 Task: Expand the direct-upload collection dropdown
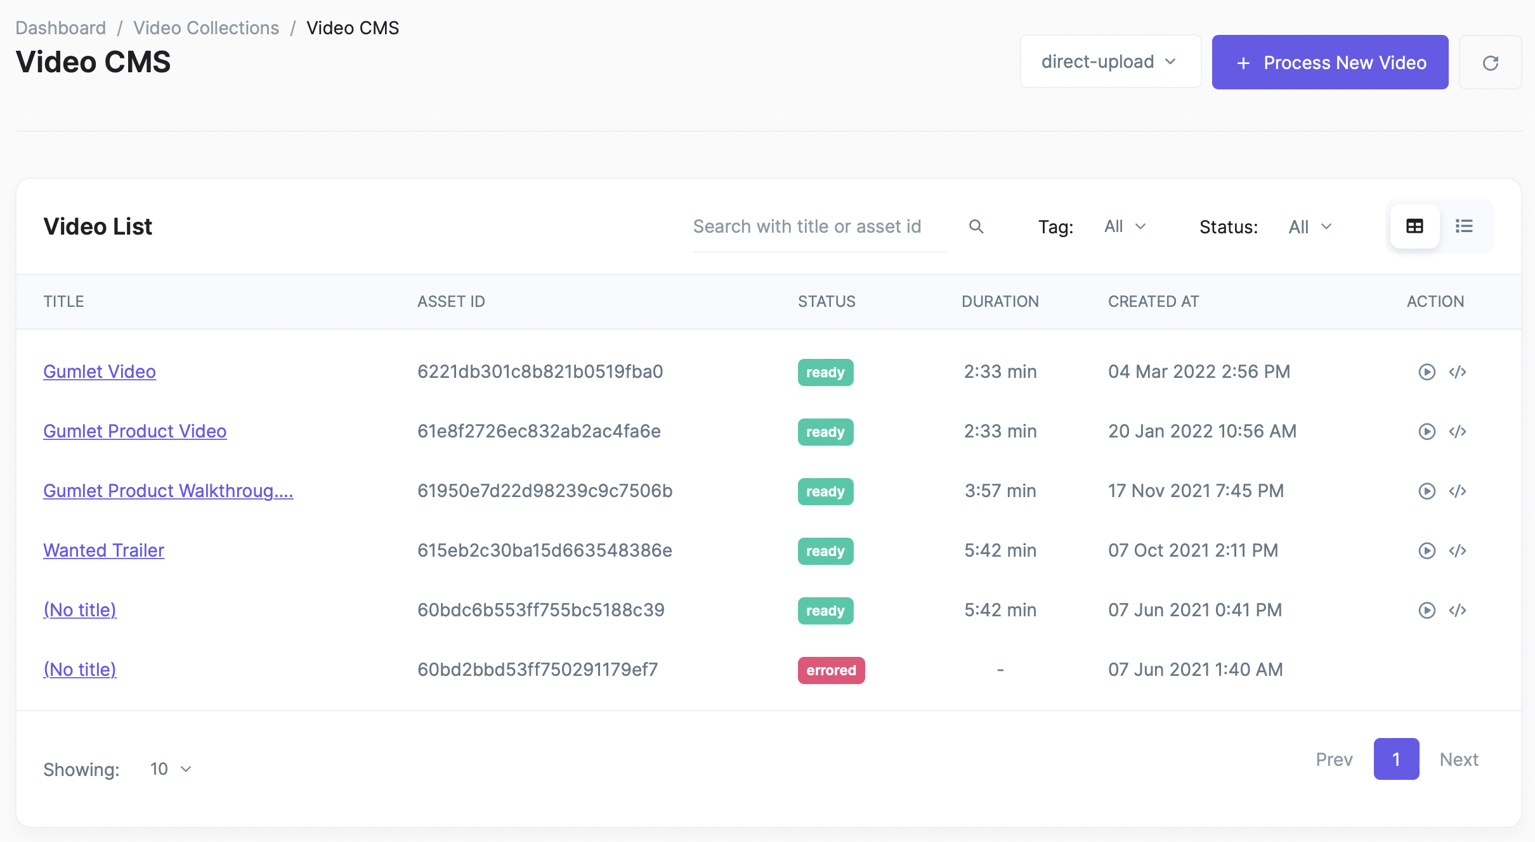tap(1110, 62)
